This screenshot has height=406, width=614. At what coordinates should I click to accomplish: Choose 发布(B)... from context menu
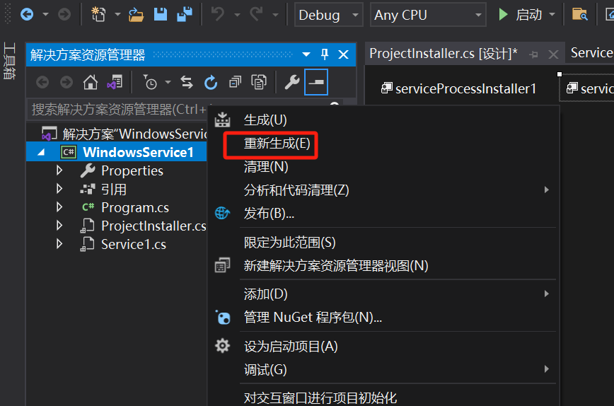click(269, 214)
